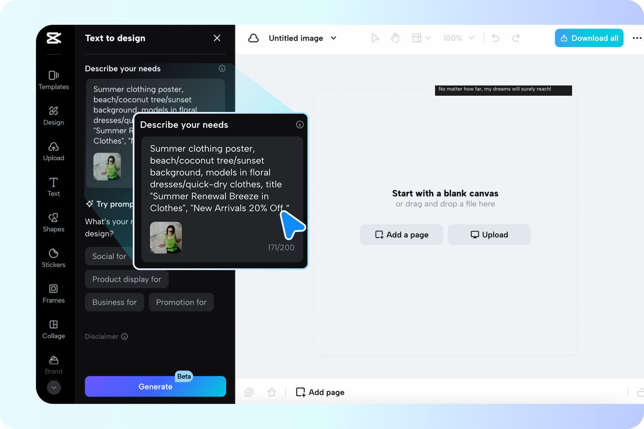Open the 100% zoom level dropdown
This screenshot has width=644, height=429.
459,38
